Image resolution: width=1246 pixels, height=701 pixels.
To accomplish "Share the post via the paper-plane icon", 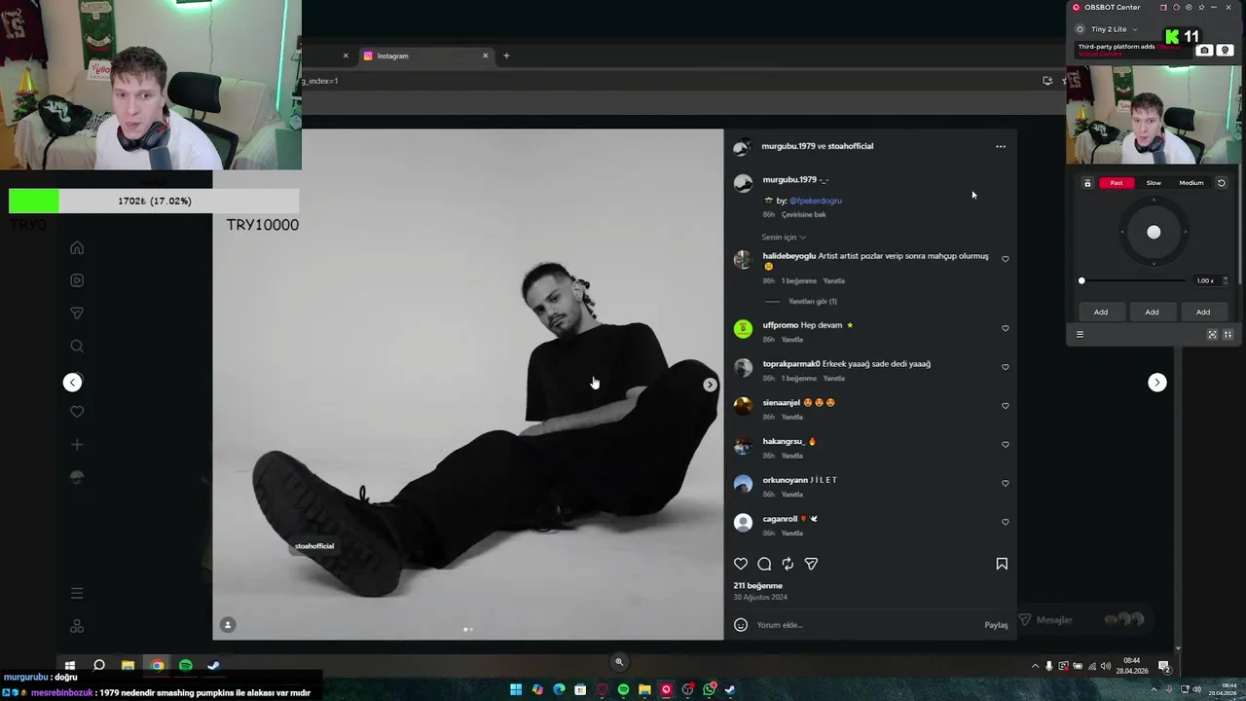I will pyautogui.click(x=811, y=564).
